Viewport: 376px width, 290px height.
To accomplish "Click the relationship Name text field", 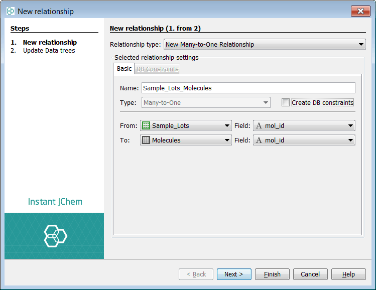I will [248, 88].
